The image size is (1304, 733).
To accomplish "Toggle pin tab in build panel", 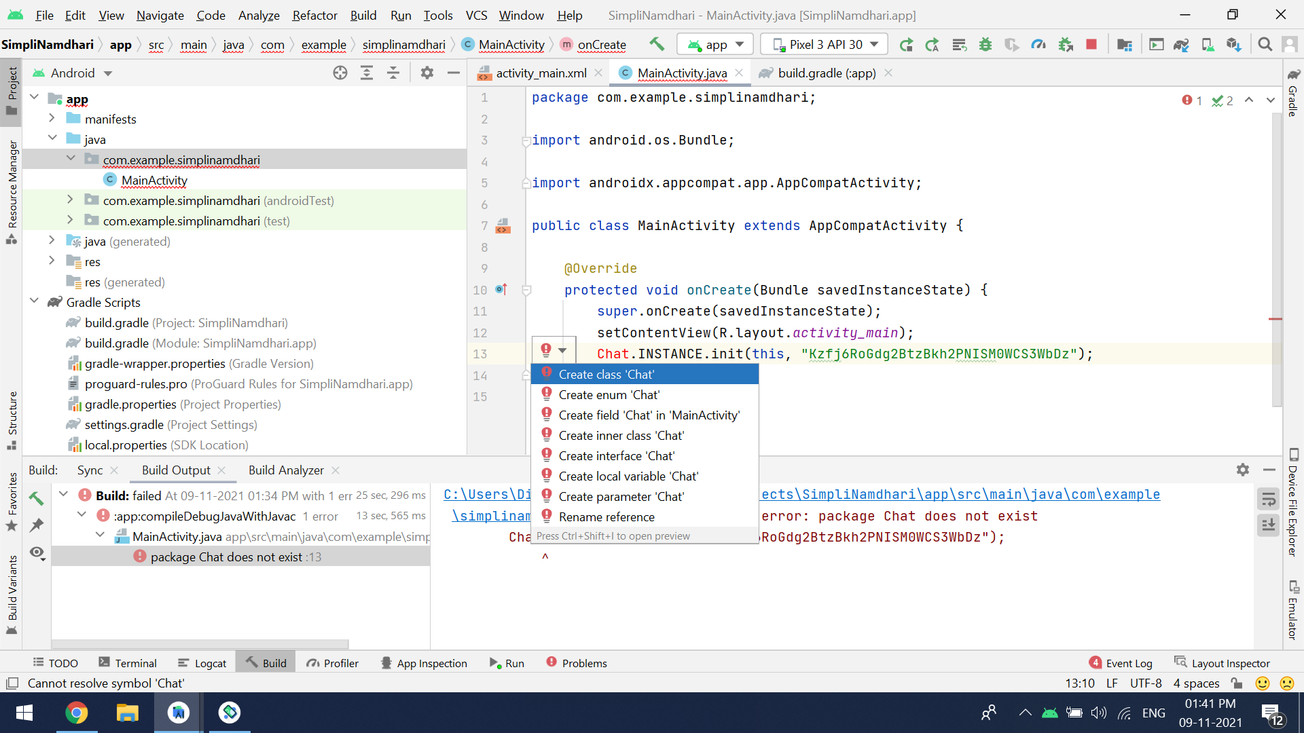I will pos(37,525).
